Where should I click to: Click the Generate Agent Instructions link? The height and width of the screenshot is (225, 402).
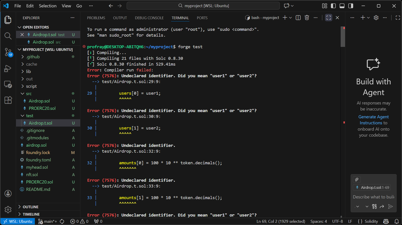point(374,120)
